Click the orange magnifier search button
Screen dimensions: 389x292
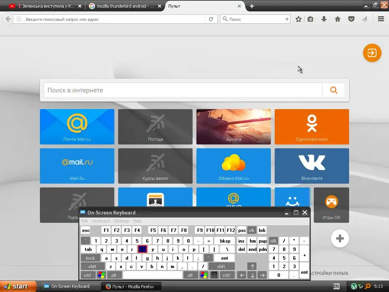click(334, 90)
